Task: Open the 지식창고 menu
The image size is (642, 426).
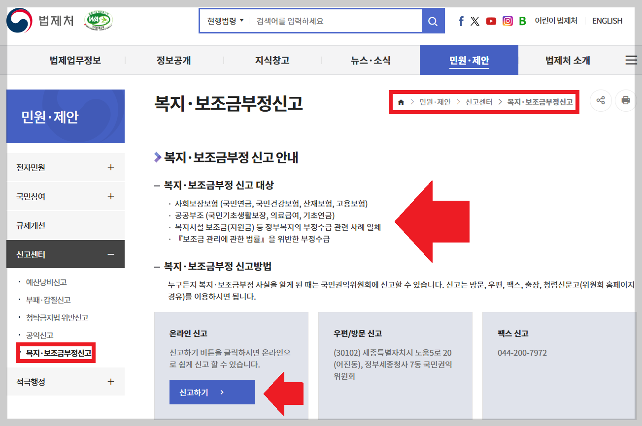Action: [272, 61]
